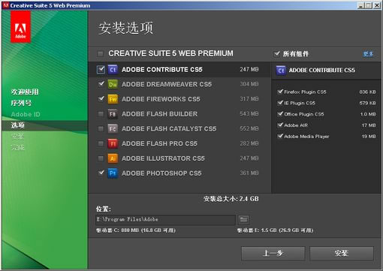Click the Adobe logo in the sidebar
The width and height of the screenshot is (383, 271).
click(20, 27)
